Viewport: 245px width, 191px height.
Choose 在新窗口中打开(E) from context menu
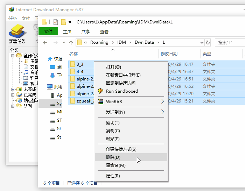[x=131, y=75]
